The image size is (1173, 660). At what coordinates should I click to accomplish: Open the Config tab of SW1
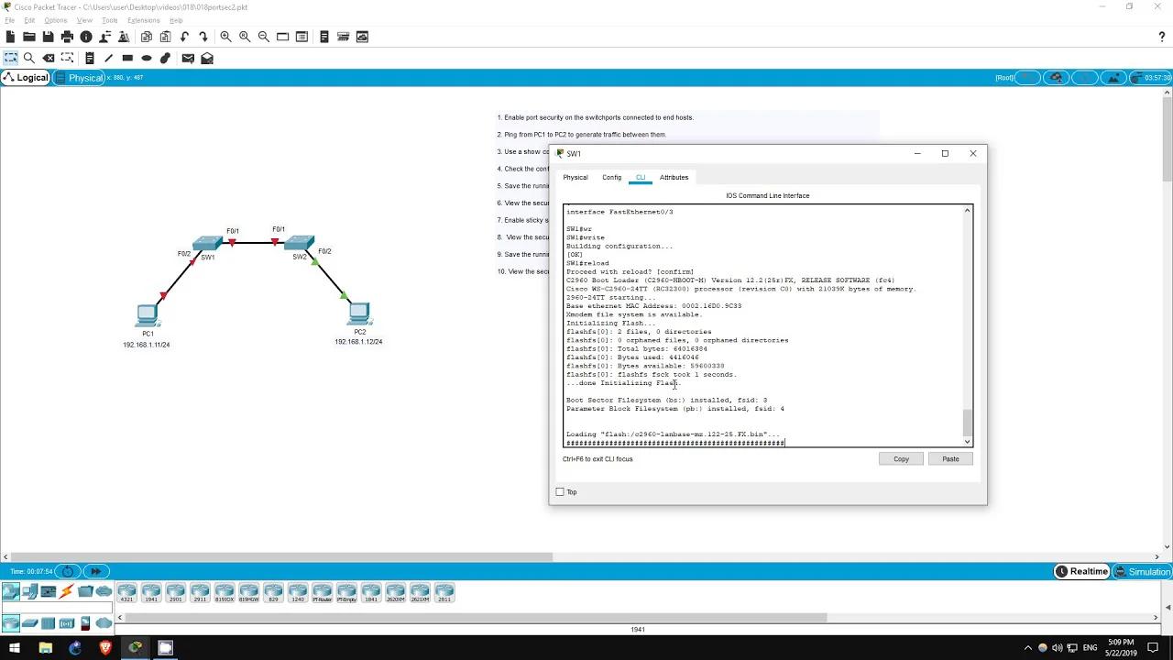click(611, 177)
